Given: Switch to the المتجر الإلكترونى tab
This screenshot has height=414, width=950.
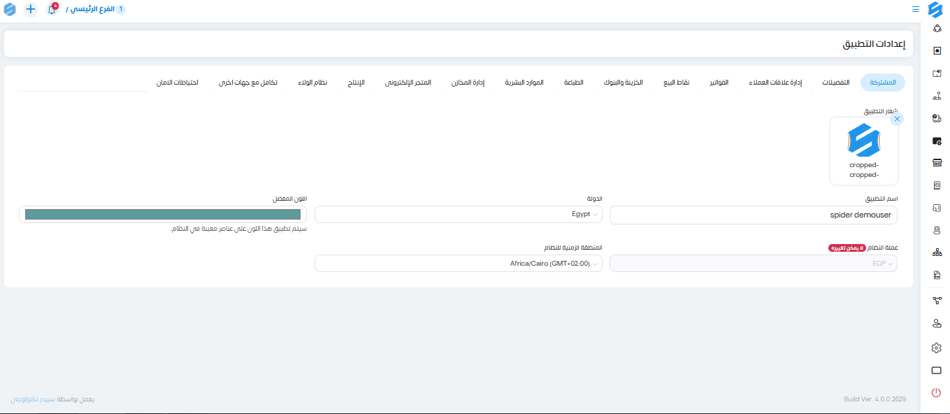Looking at the screenshot, I should click(x=408, y=83).
